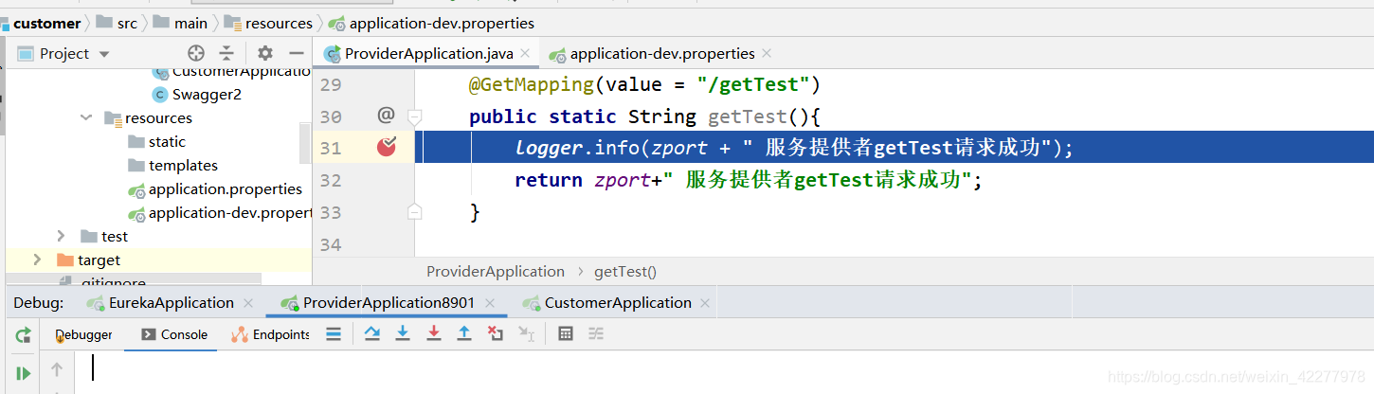Collapse the resources folder
This screenshot has width=1374, height=394.
(x=87, y=118)
